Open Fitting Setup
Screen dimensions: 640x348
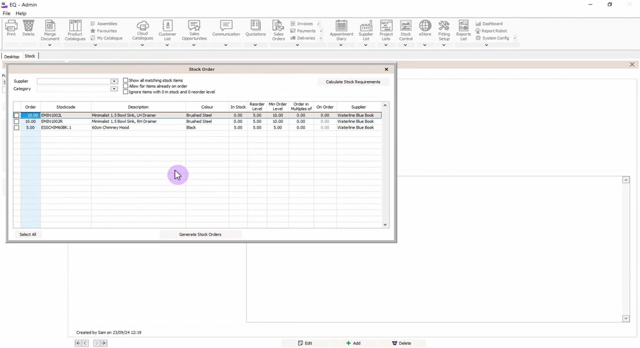[x=444, y=31]
